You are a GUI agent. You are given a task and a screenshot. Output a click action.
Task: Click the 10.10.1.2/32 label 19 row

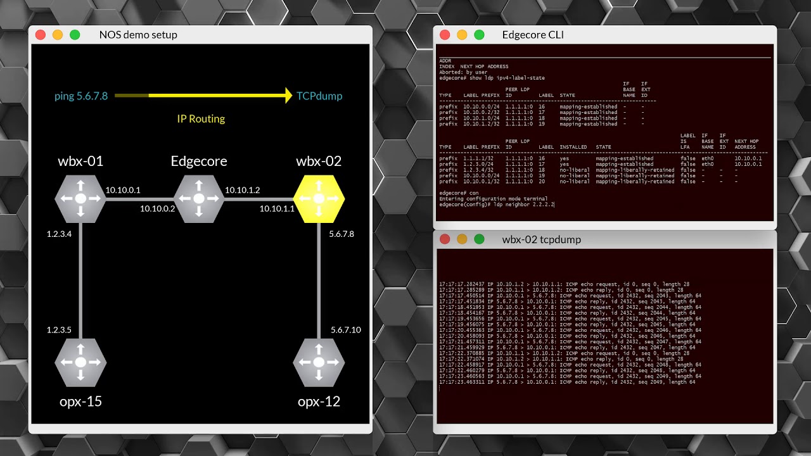(541, 124)
